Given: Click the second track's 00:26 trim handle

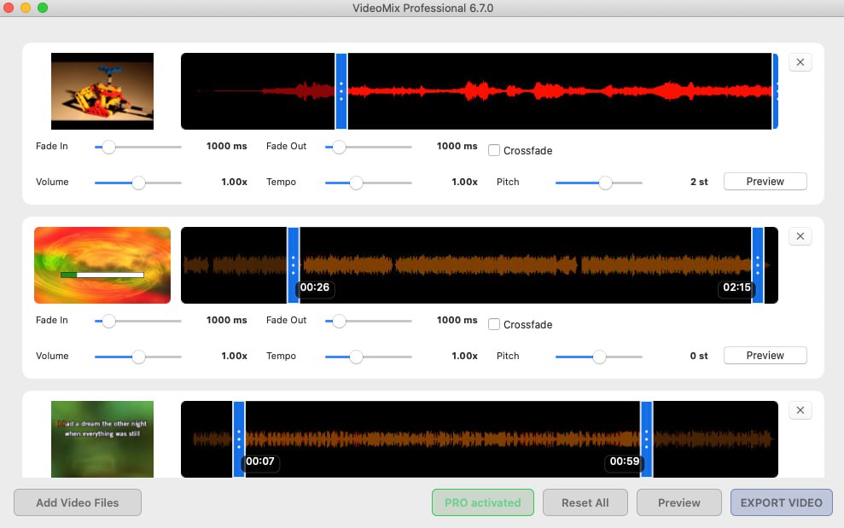Looking at the screenshot, I should (x=293, y=264).
